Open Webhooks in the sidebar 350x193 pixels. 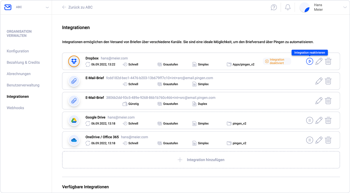click(15, 108)
